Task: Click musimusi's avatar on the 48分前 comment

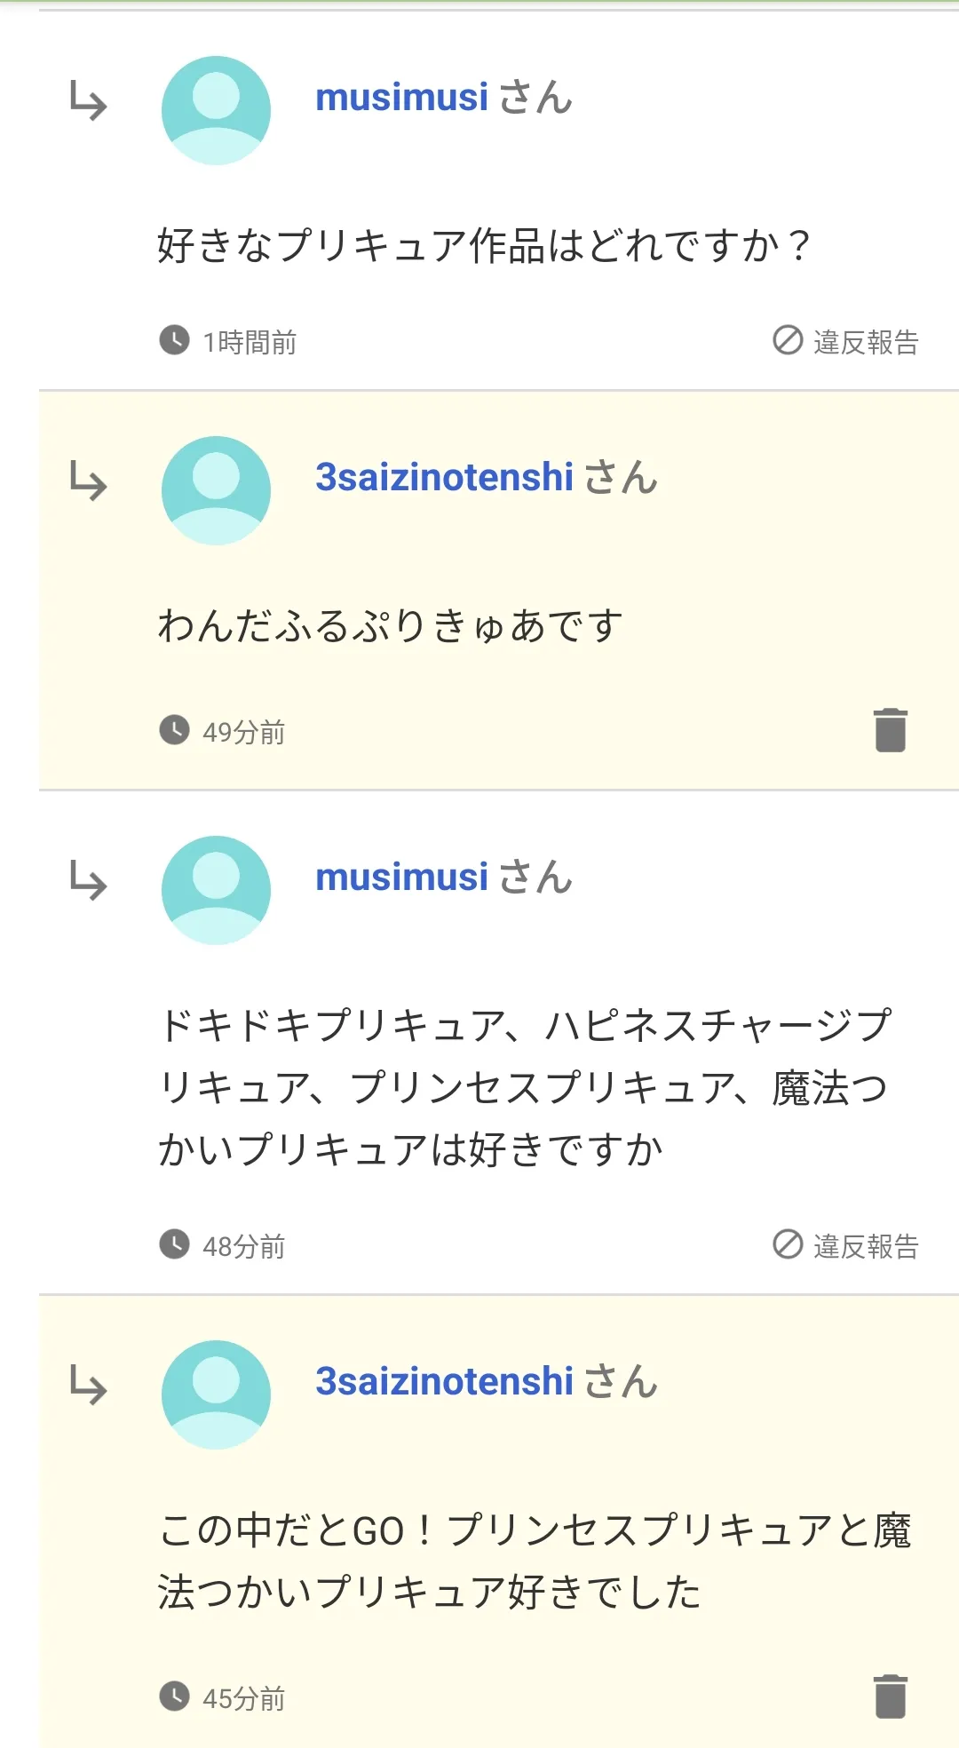Action: click(x=216, y=890)
